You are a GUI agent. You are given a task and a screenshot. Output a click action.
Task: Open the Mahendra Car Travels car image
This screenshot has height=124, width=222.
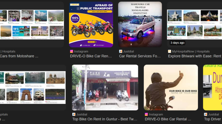coord(140,25)
